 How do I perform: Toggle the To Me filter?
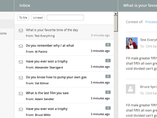(23, 18)
